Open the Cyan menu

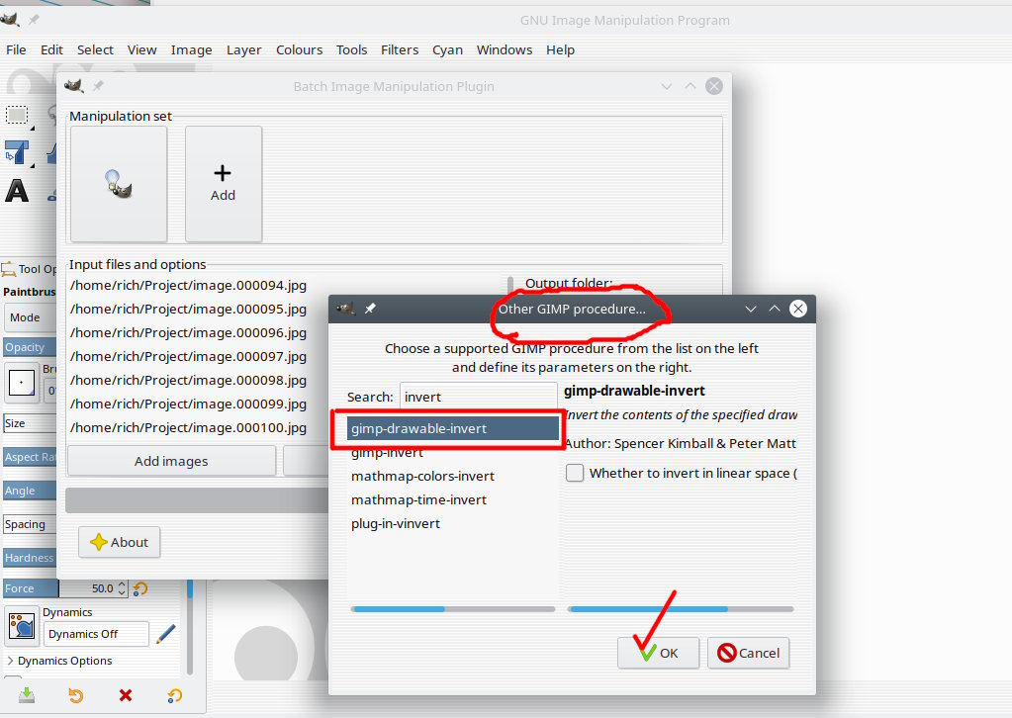pos(447,49)
